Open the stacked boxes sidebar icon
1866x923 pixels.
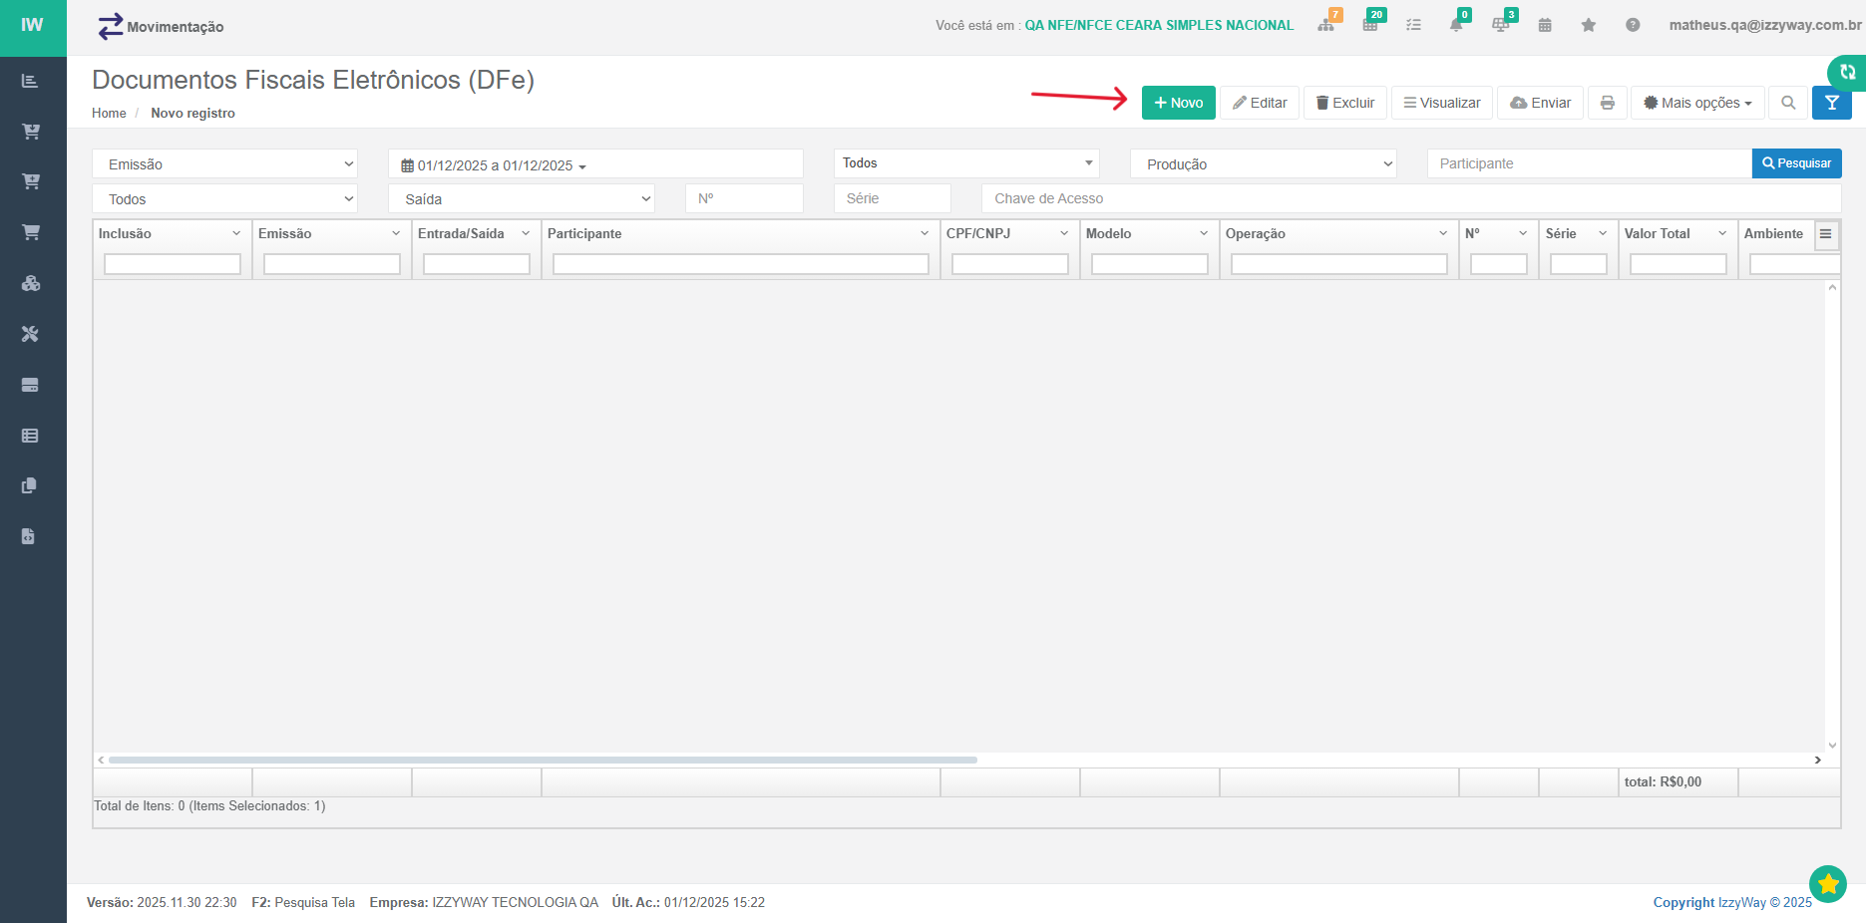30,283
